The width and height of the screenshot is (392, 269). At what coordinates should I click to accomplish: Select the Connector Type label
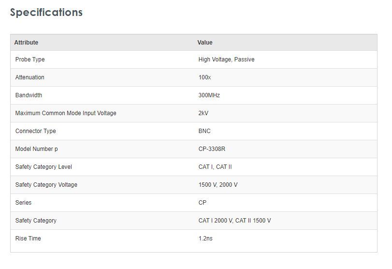pos(35,131)
